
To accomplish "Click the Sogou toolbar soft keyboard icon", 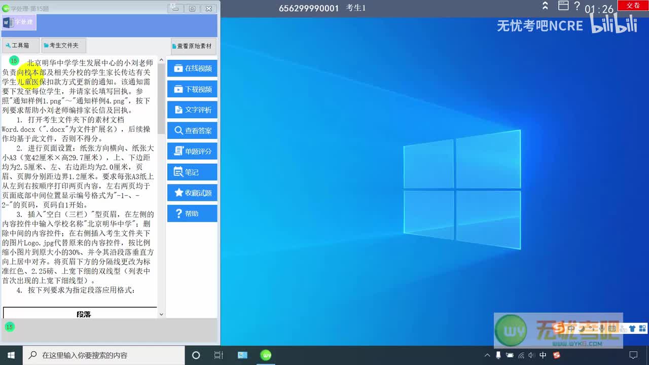I will [x=612, y=328].
